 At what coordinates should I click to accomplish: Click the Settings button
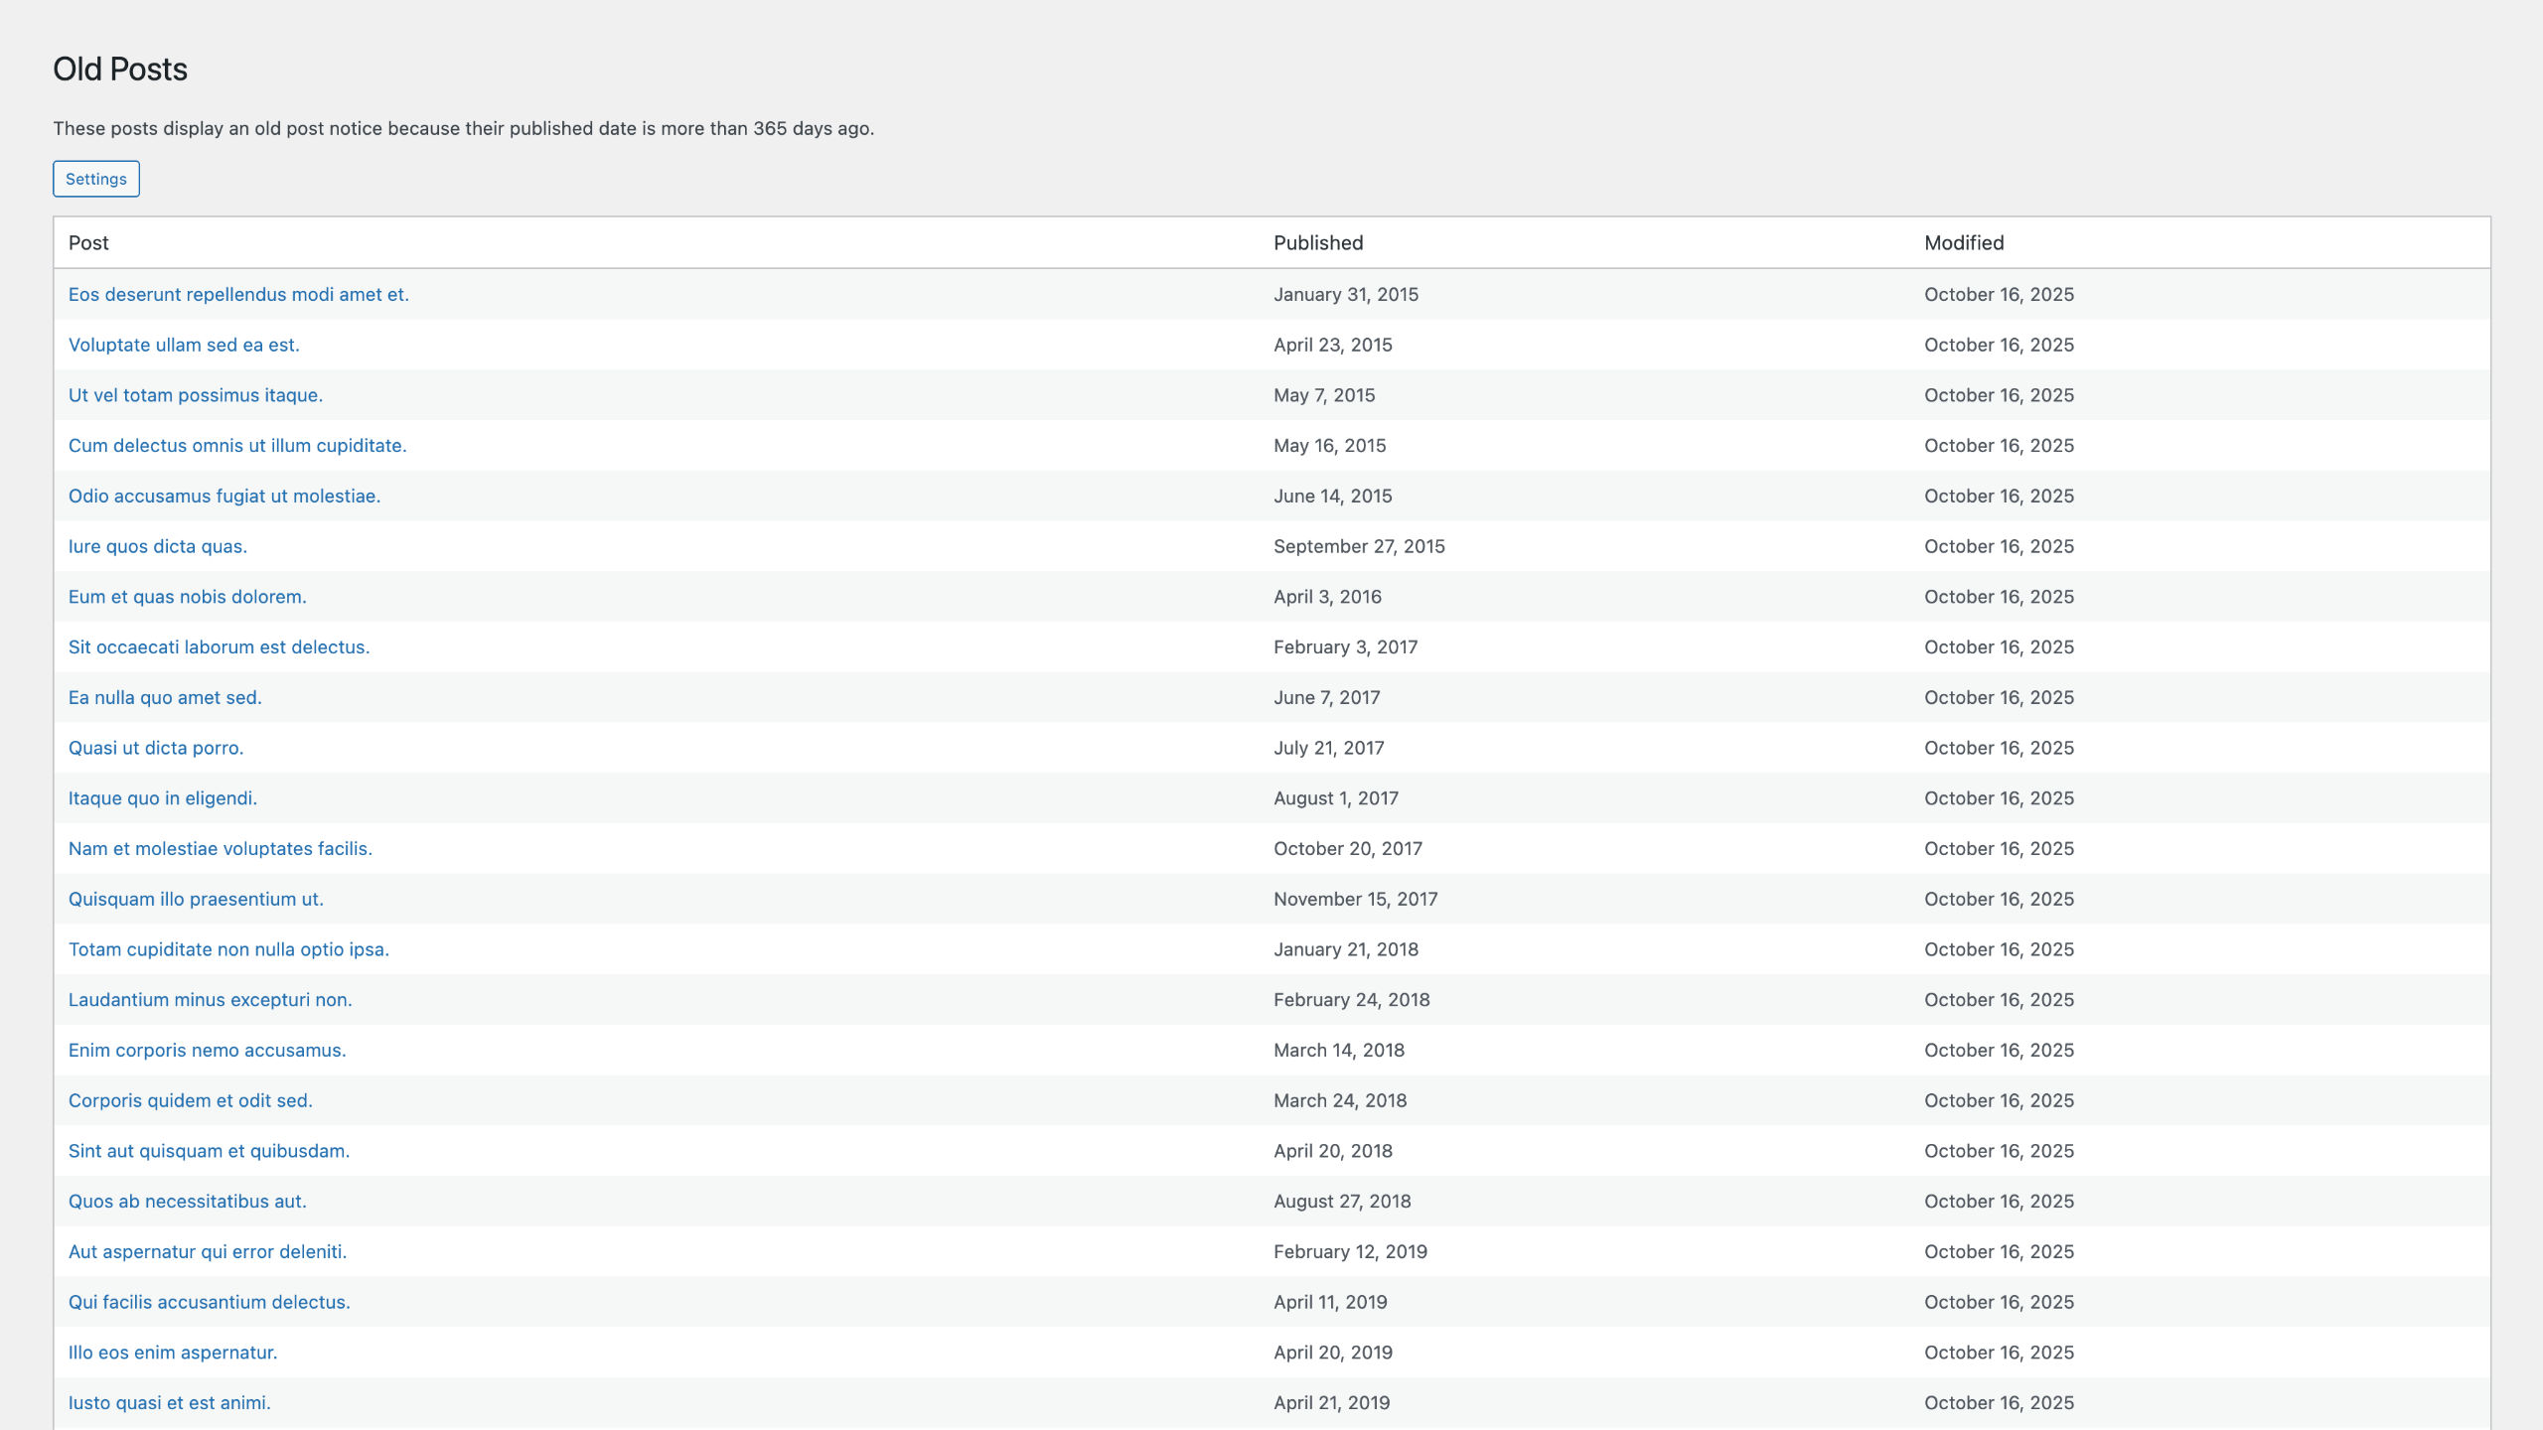click(x=95, y=179)
